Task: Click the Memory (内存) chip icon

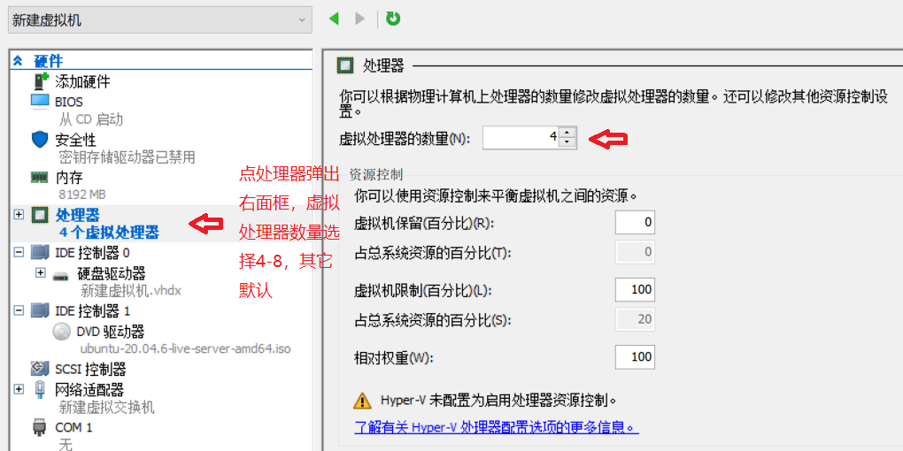Action: 40,177
